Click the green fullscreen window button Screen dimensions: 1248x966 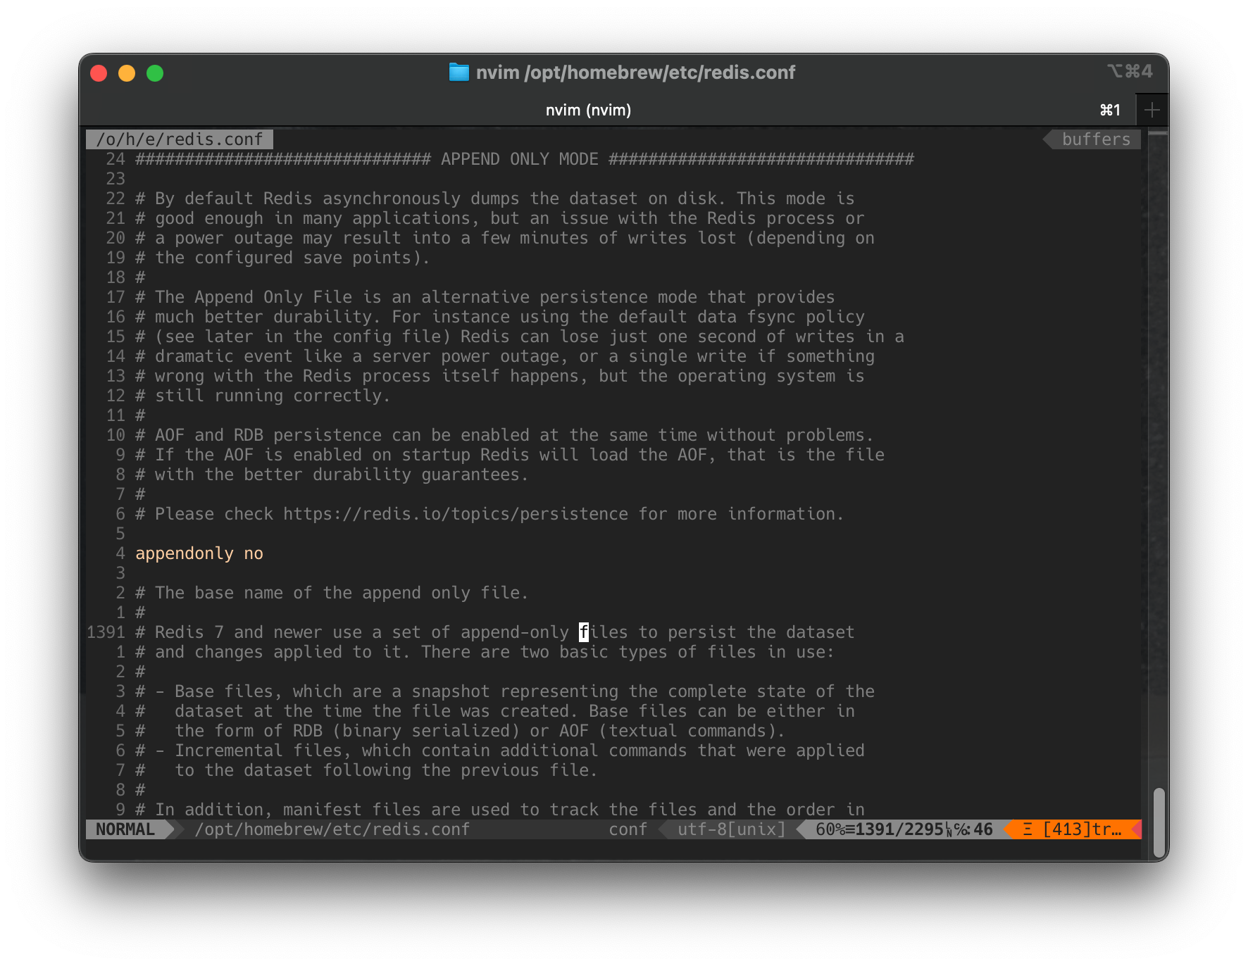click(155, 73)
